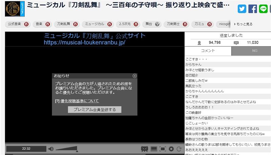The width and height of the screenshot is (271, 155).
Task: Open the 刀剣乱舞 tag
Action: click(x=63, y=24)
